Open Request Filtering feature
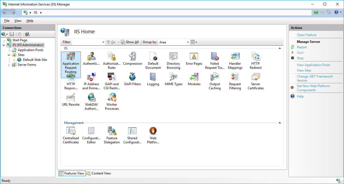Image resolution: width=344 pixels, height=184 pixels. (235, 81)
